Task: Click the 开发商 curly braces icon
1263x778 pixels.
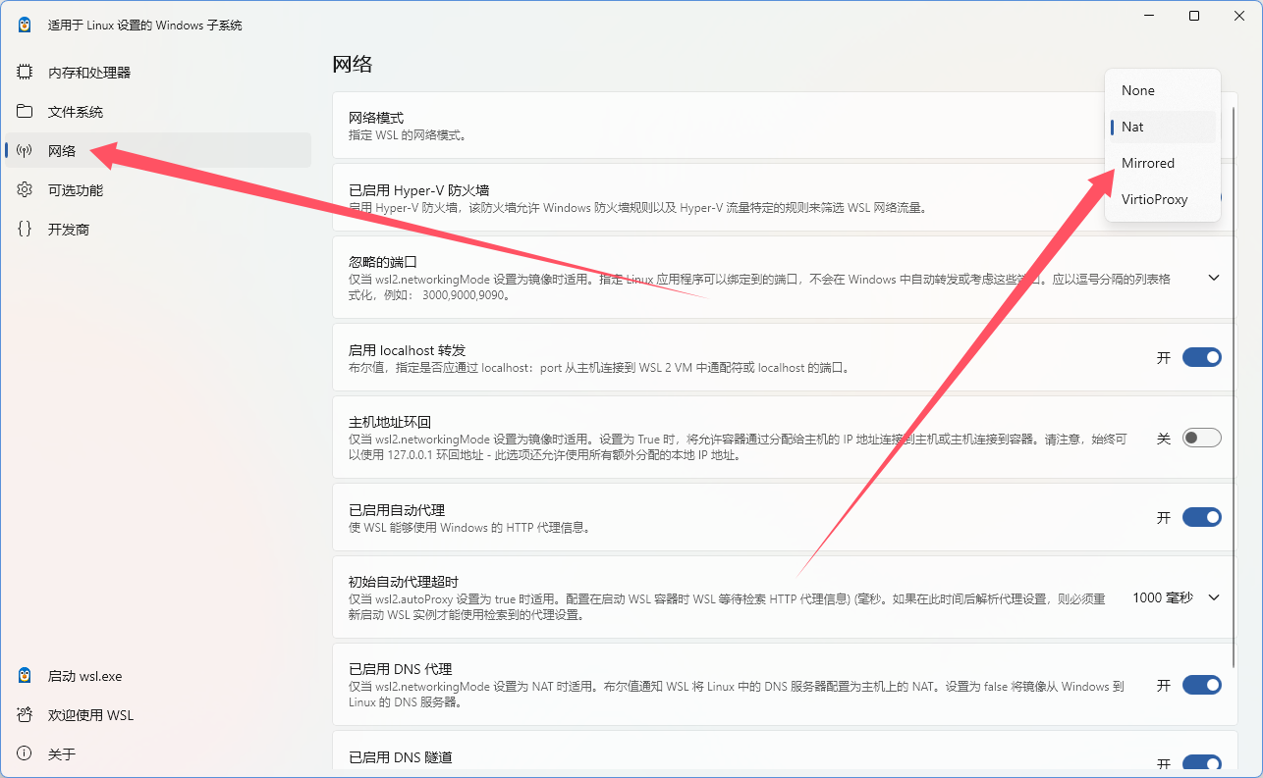Action: (25, 230)
